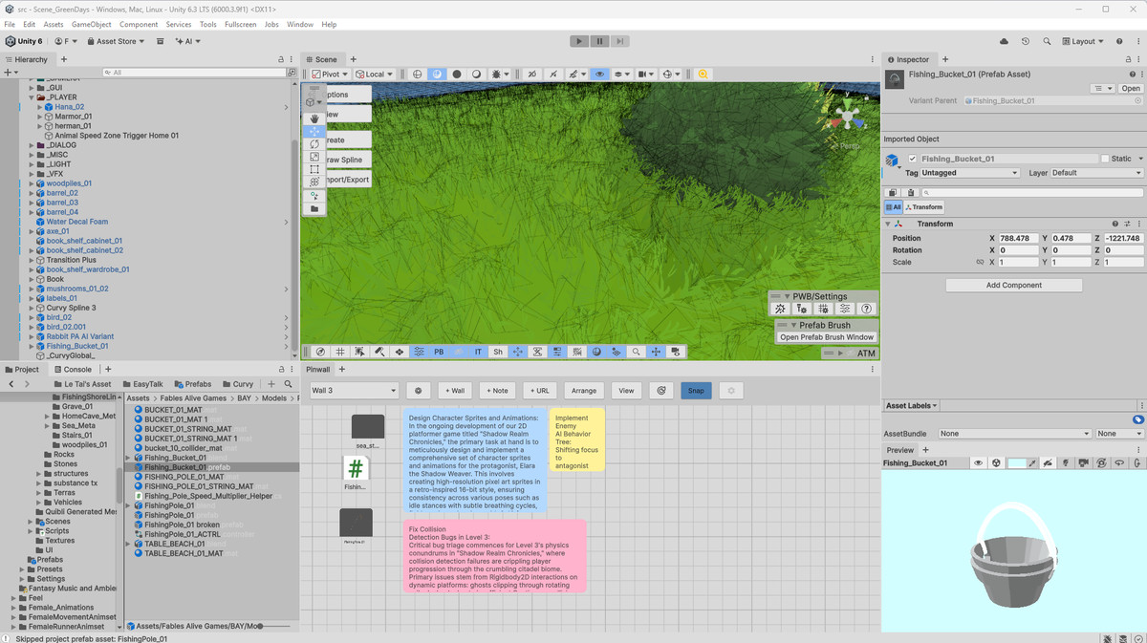The image size is (1147, 643).
Task: Click the PB toolbar button
Action: (x=439, y=352)
